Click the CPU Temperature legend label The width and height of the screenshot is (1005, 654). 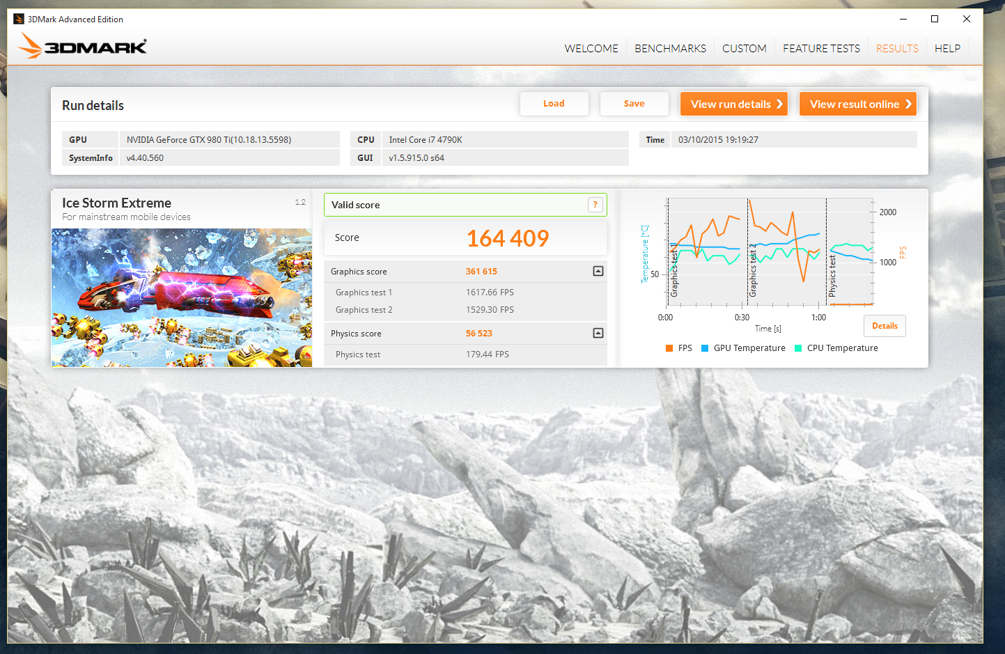842,348
